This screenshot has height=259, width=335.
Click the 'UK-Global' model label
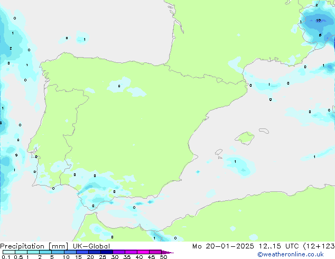(91, 246)
